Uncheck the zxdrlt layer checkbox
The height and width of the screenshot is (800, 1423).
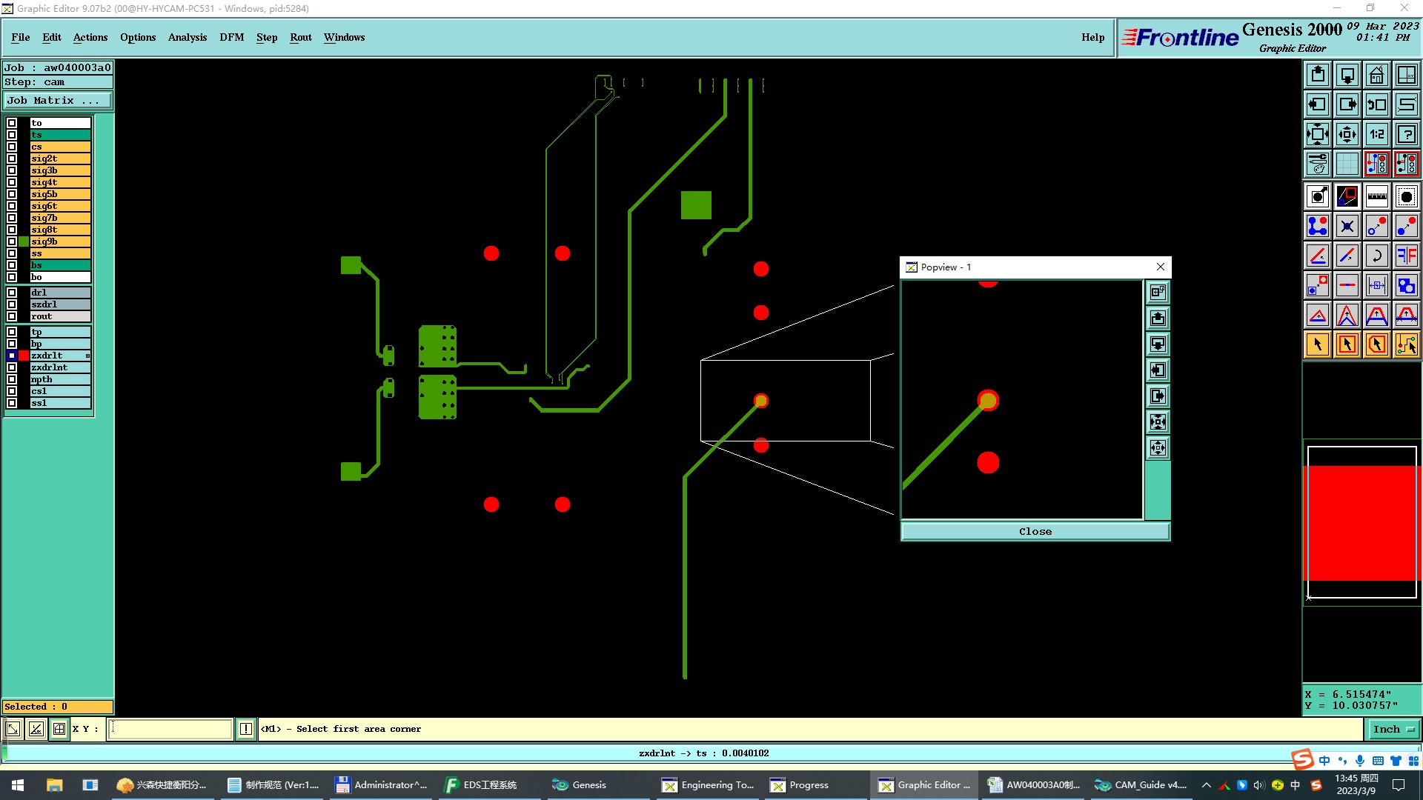(x=12, y=356)
